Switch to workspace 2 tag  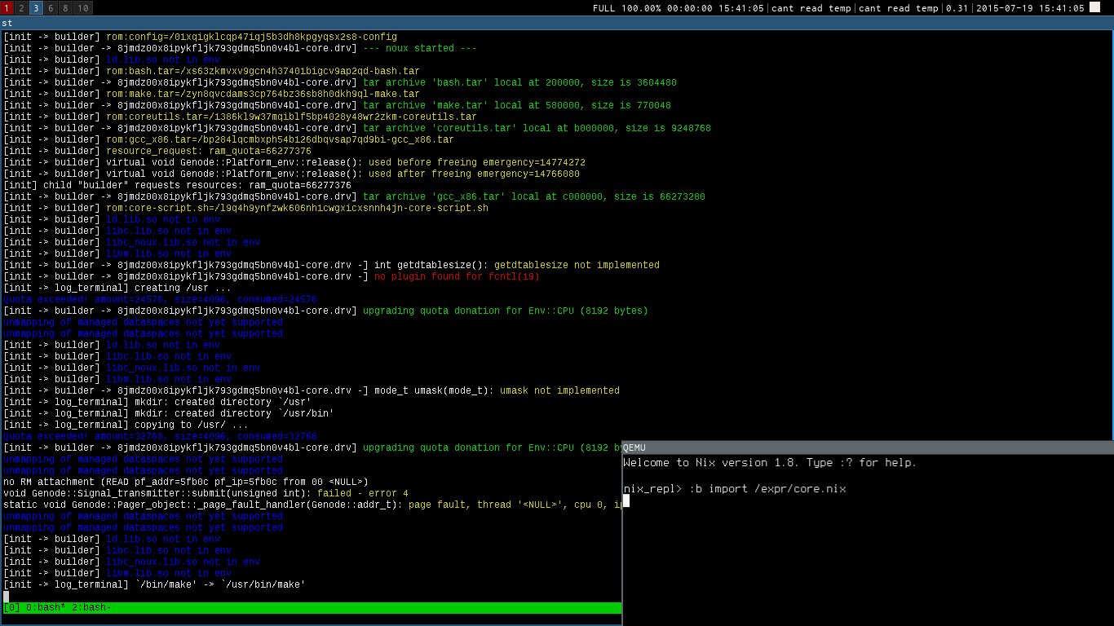[x=21, y=8]
